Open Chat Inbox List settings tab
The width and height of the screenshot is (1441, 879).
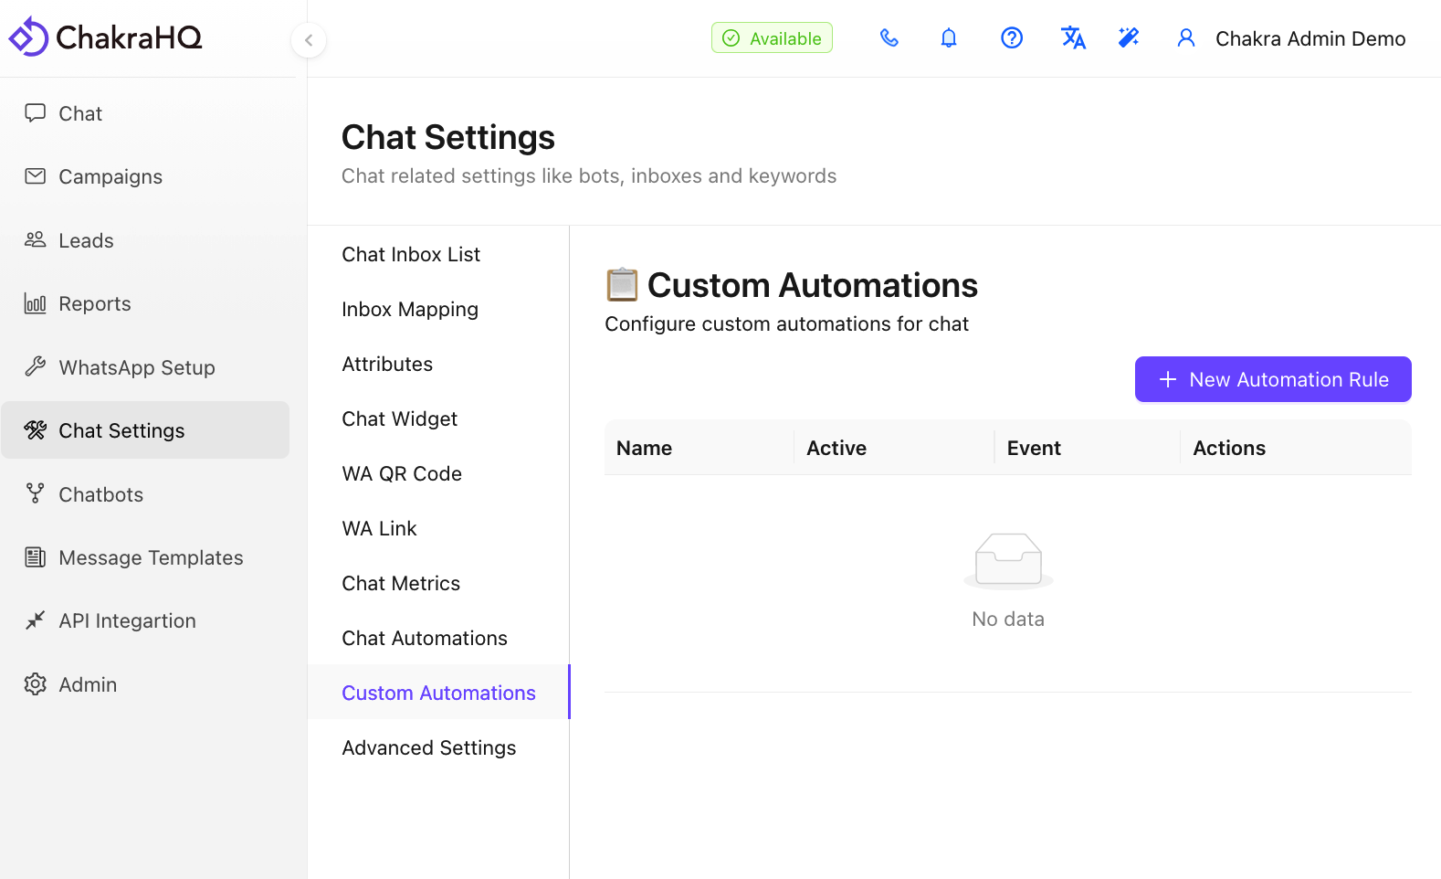click(411, 254)
